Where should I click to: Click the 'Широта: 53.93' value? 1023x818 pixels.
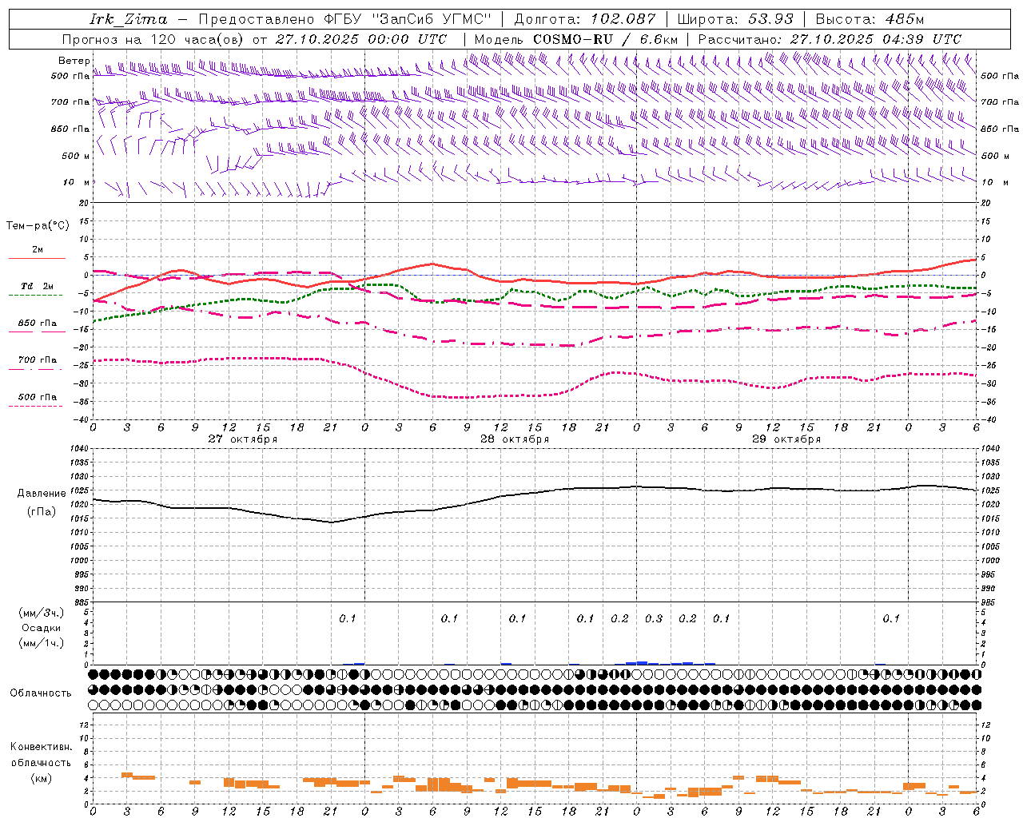point(735,19)
